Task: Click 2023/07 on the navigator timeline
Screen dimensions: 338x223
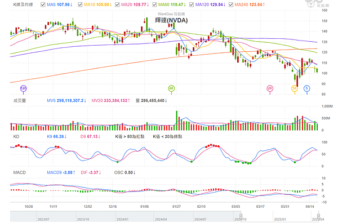Action: coord(43,219)
